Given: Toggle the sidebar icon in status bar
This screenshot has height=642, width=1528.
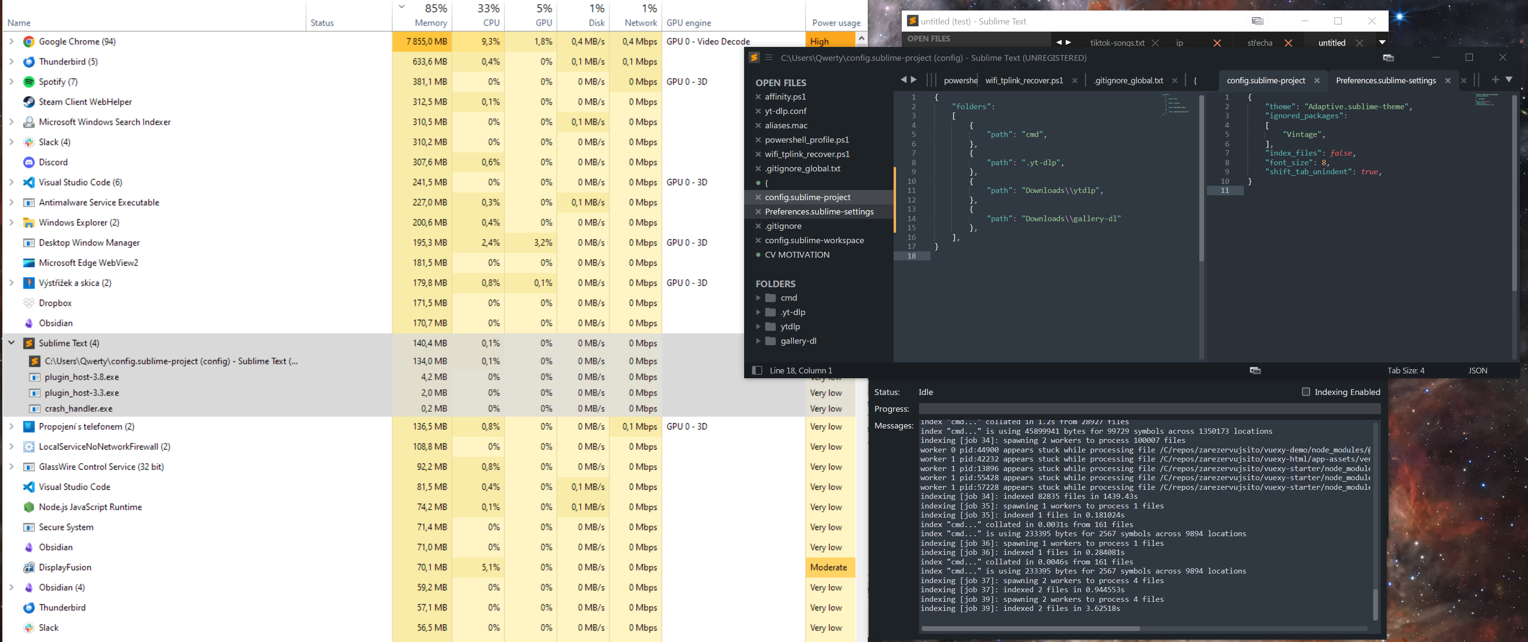Looking at the screenshot, I should tap(757, 371).
